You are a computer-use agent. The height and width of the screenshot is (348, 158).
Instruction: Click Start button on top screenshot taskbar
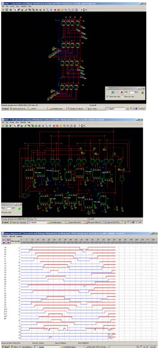pyautogui.click(x=5, y=109)
